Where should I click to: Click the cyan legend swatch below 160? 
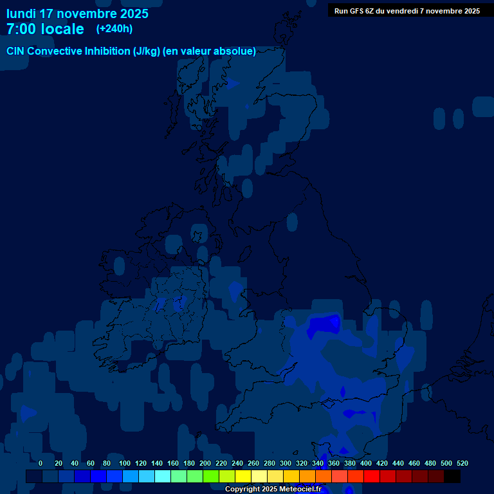pos(162,477)
